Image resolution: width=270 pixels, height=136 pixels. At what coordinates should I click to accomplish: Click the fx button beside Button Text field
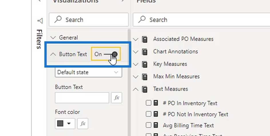pyautogui.click(x=116, y=98)
